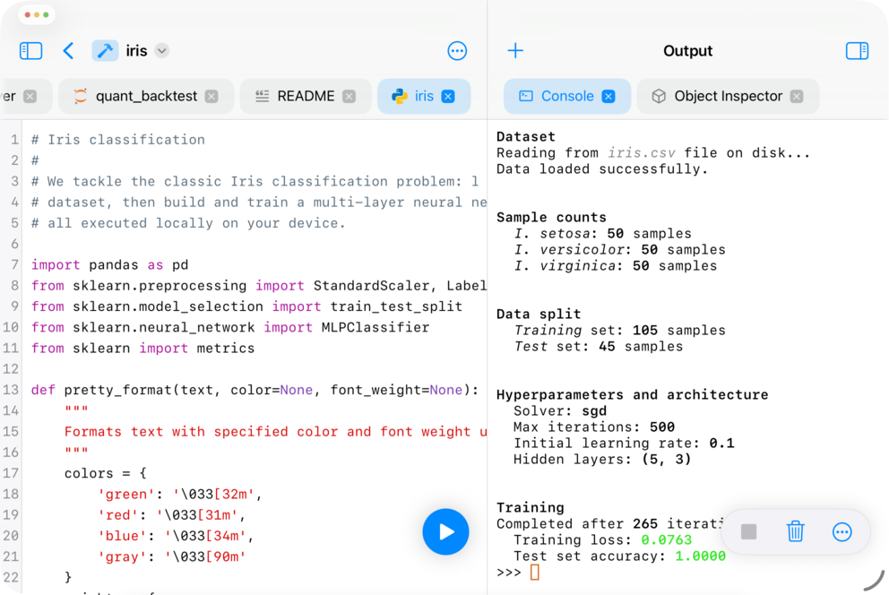The height and width of the screenshot is (595, 889).
Task: Close the iris file tab
Action: 448,97
